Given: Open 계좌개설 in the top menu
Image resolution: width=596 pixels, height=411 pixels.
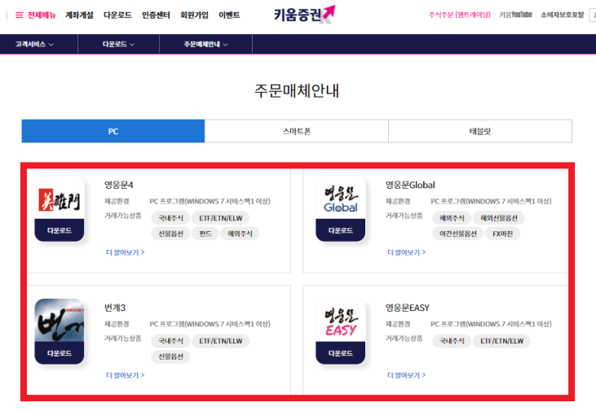Looking at the screenshot, I should 79,15.
